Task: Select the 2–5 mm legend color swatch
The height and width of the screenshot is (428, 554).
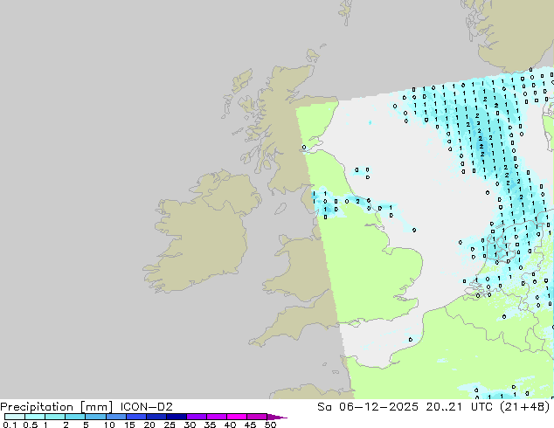Action: click(x=76, y=417)
